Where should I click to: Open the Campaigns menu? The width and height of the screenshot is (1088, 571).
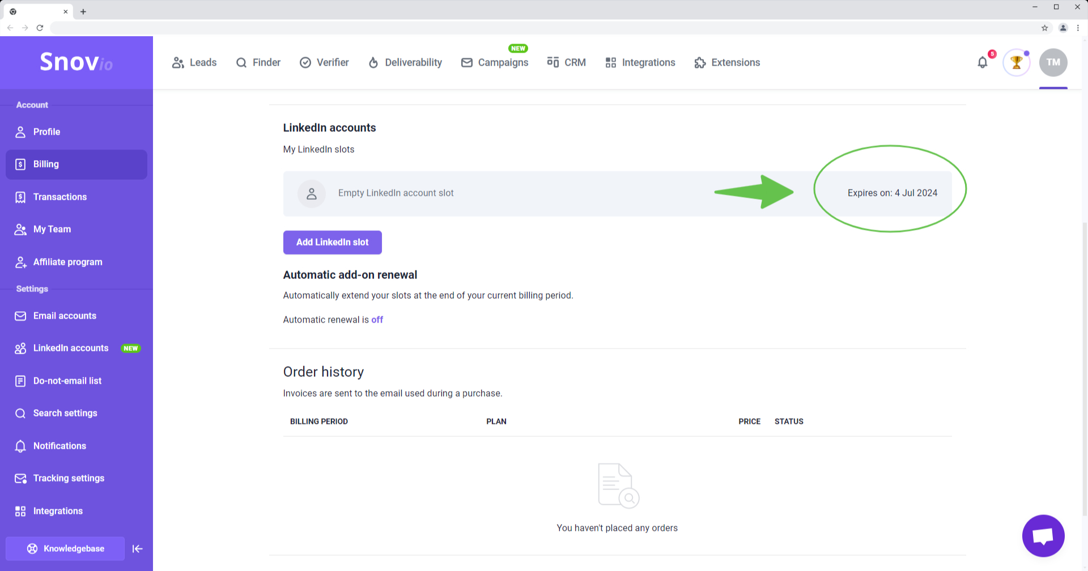pyautogui.click(x=495, y=63)
